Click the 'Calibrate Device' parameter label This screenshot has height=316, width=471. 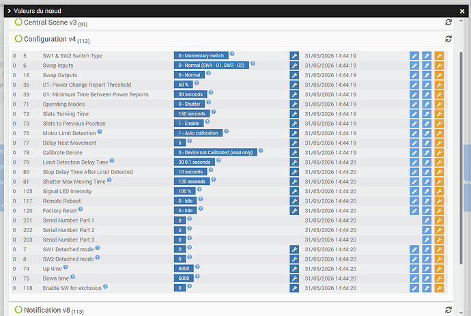(63, 153)
